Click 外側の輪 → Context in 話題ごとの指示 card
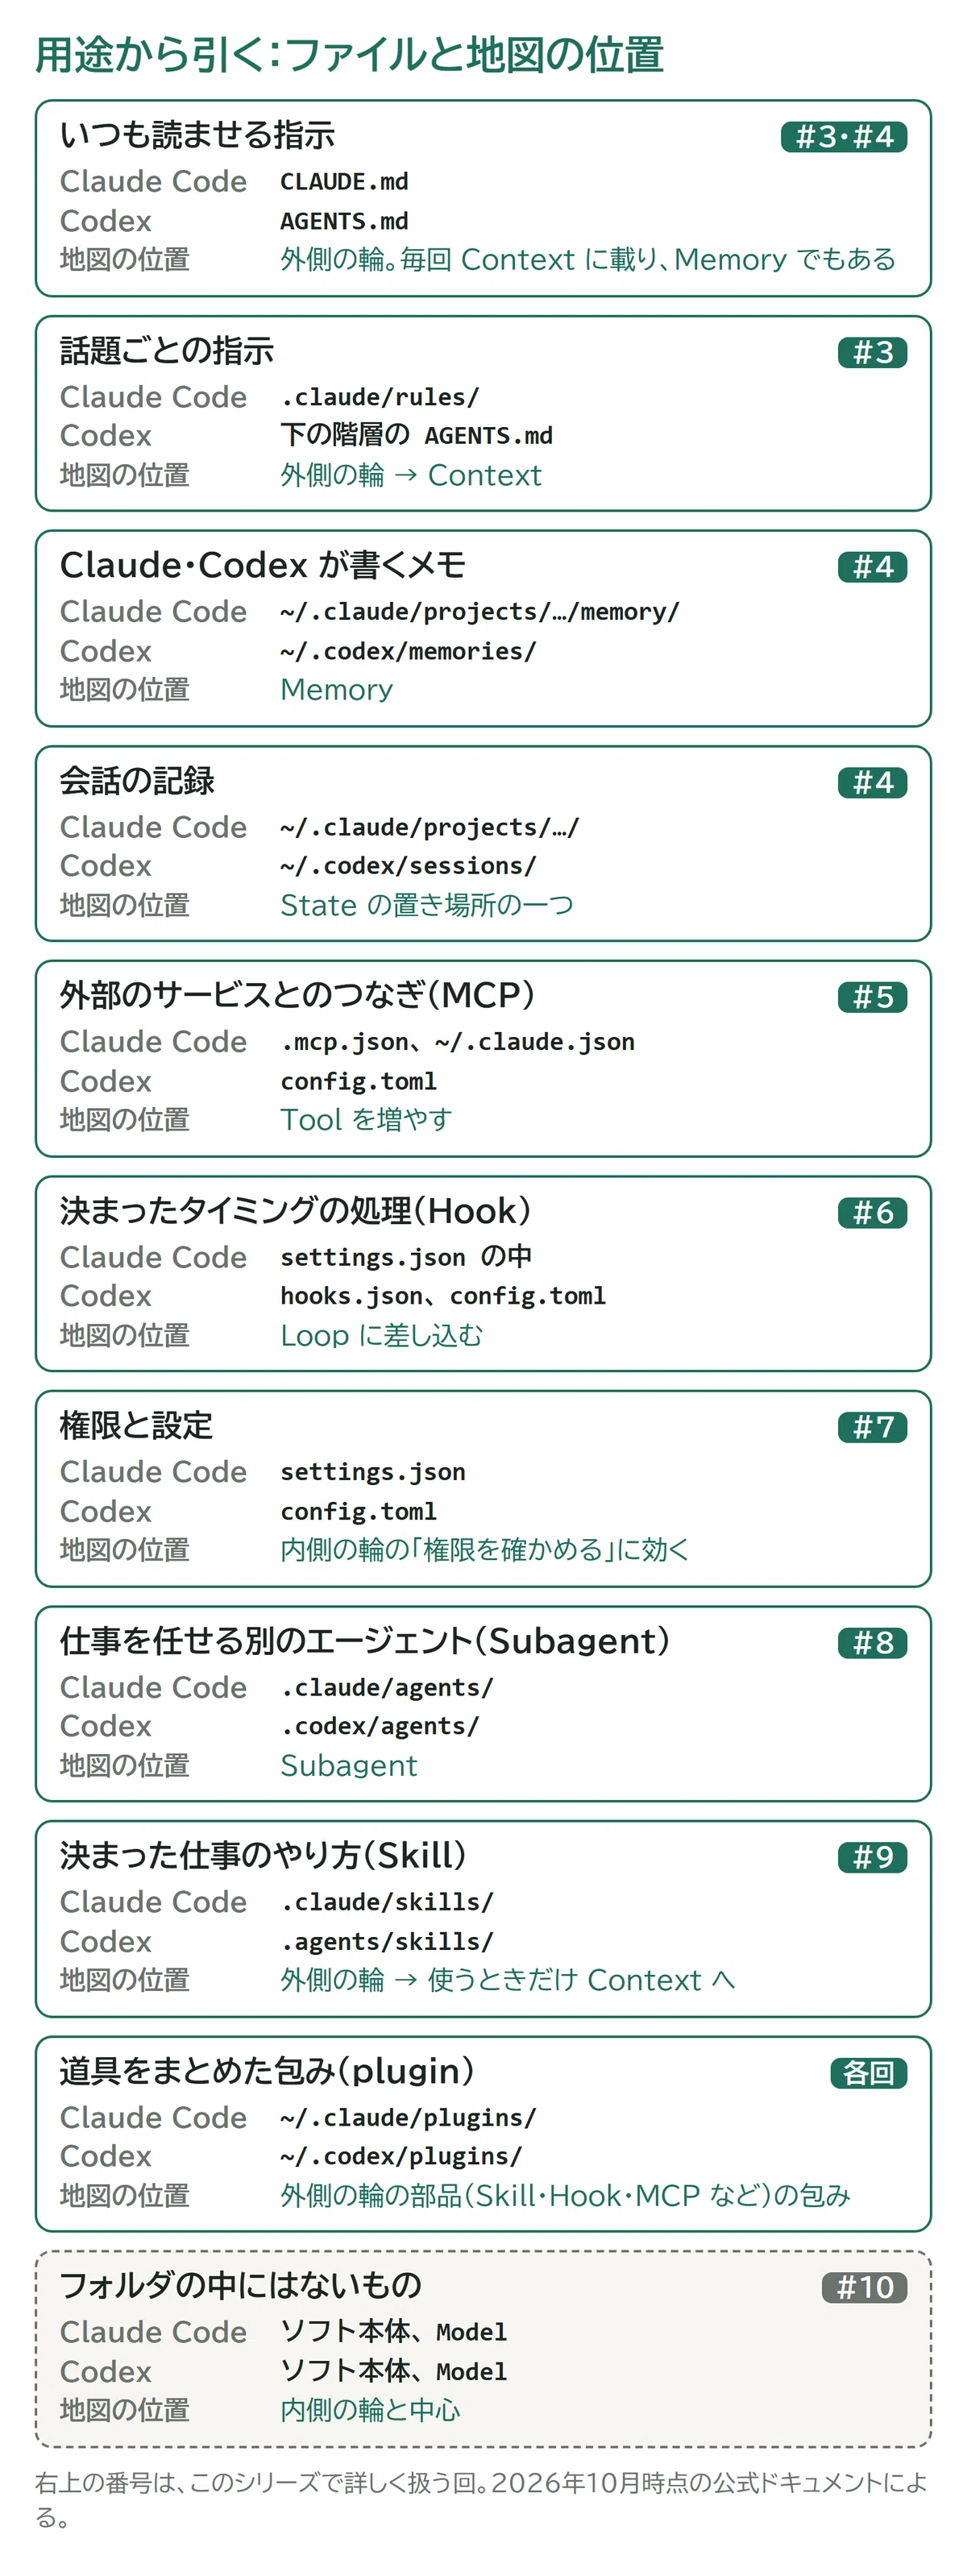The height and width of the screenshot is (2576, 967). [x=410, y=475]
